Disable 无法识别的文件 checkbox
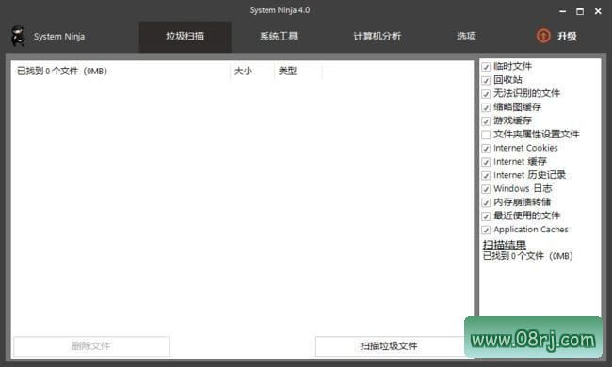Image resolution: width=612 pixels, height=367 pixels. [x=486, y=94]
